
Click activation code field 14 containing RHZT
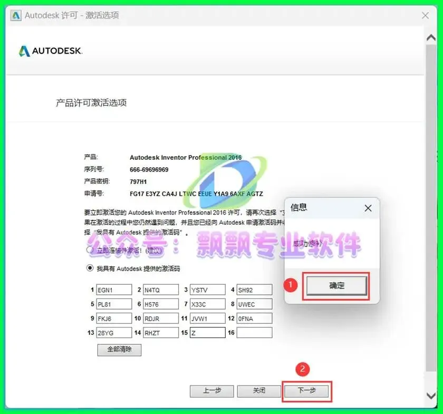161,333
